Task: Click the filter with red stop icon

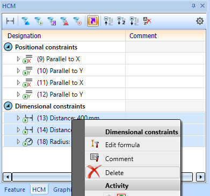Action: pyautogui.click(x=77, y=21)
